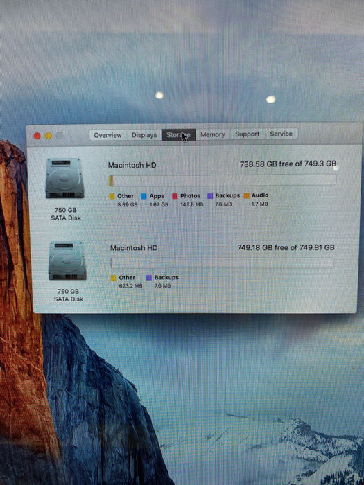Screen dimensions: 364x485
Task: Click the "623.2 MB" Other value
Action: tap(130, 286)
